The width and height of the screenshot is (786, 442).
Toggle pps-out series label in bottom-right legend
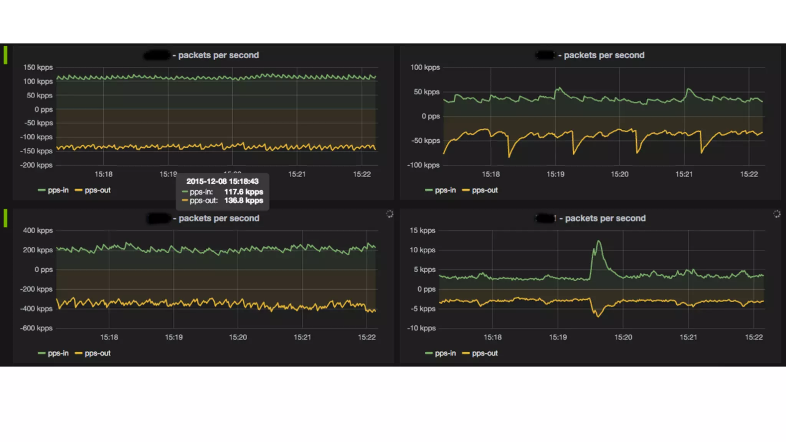click(x=485, y=353)
